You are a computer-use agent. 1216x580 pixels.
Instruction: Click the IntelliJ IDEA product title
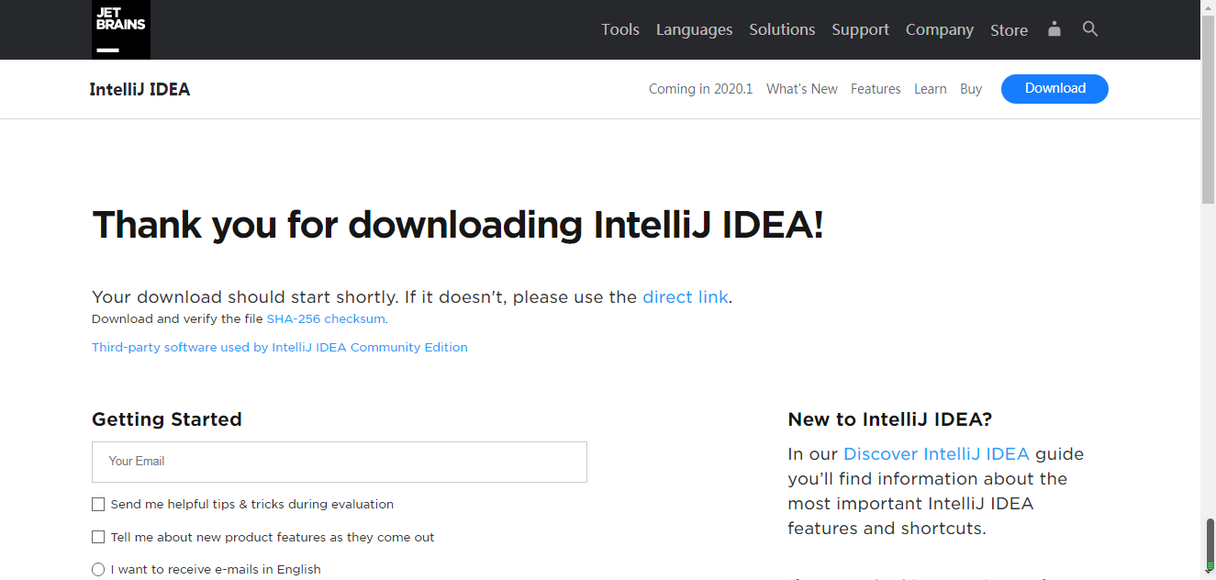pos(139,89)
